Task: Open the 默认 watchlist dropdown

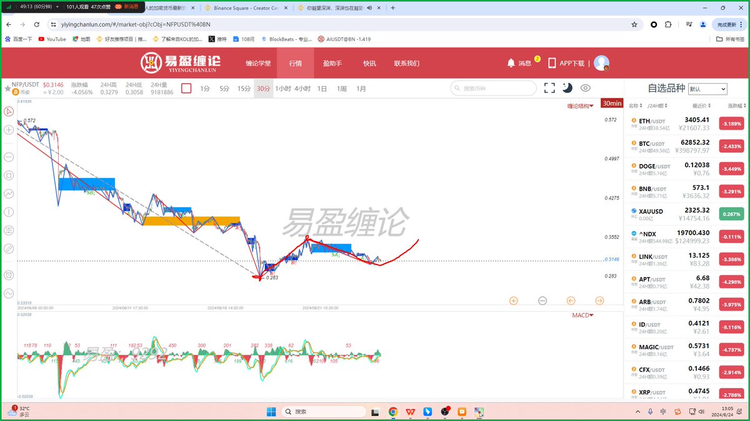Action: (707, 88)
